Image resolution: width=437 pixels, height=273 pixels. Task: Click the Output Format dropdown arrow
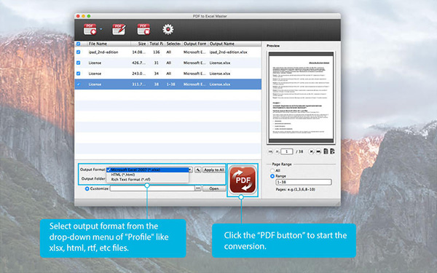(x=190, y=170)
